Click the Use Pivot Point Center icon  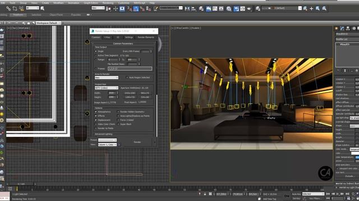108,9
